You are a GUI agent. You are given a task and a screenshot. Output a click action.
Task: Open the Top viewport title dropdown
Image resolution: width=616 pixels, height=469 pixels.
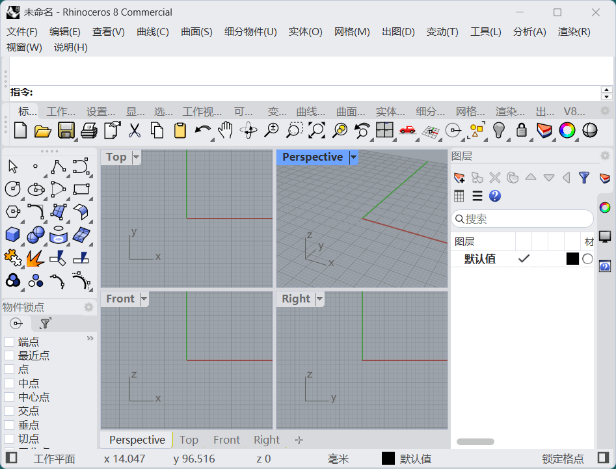[x=135, y=157]
